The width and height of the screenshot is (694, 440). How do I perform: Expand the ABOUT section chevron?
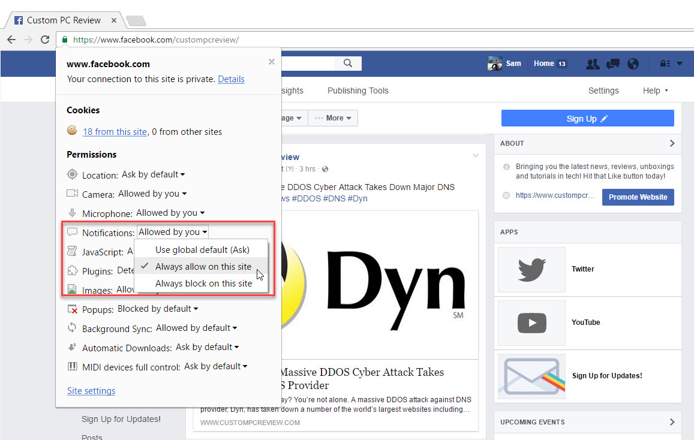tap(672, 143)
